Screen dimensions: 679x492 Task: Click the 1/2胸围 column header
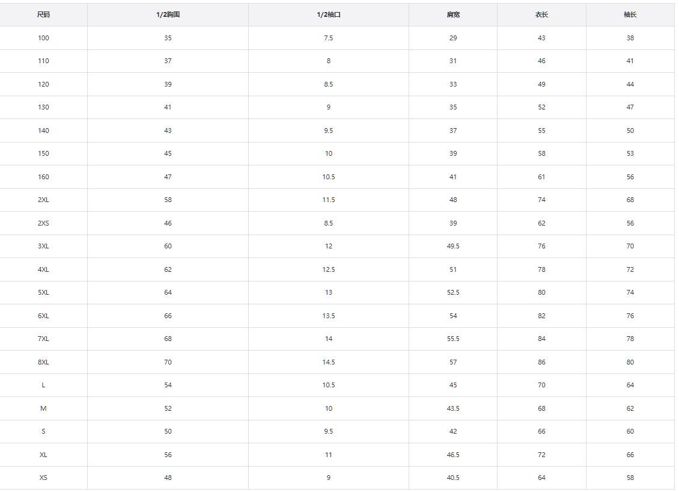click(168, 15)
